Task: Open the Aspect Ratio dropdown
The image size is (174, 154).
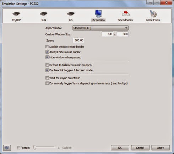Action: tap(100, 28)
